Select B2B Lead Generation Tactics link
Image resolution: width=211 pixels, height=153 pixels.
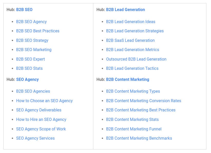132,68
